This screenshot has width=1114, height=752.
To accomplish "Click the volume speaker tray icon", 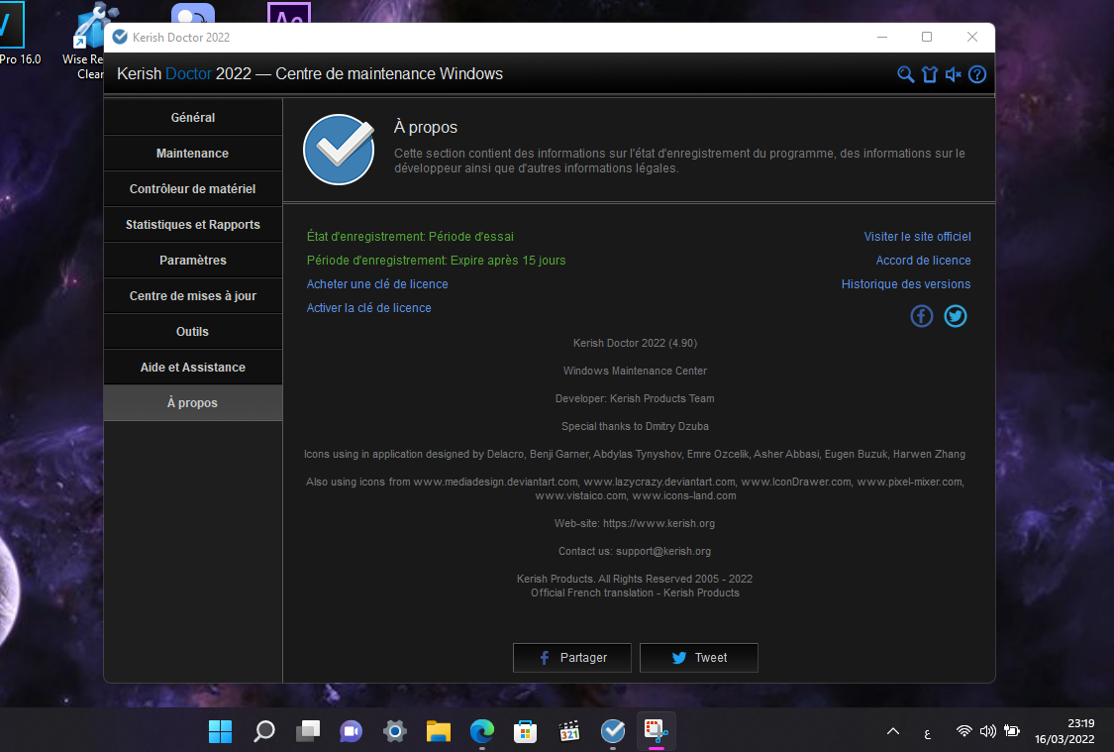I will (987, 730).
